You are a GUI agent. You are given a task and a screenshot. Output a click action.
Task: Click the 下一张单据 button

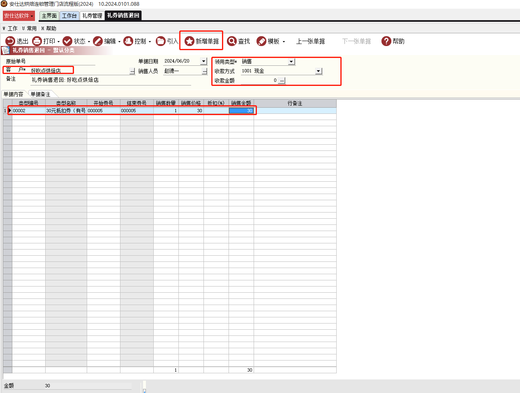(356, 41)
